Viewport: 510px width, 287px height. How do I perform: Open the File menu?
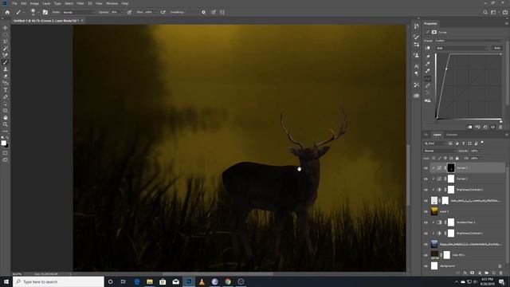pos(14,3)
